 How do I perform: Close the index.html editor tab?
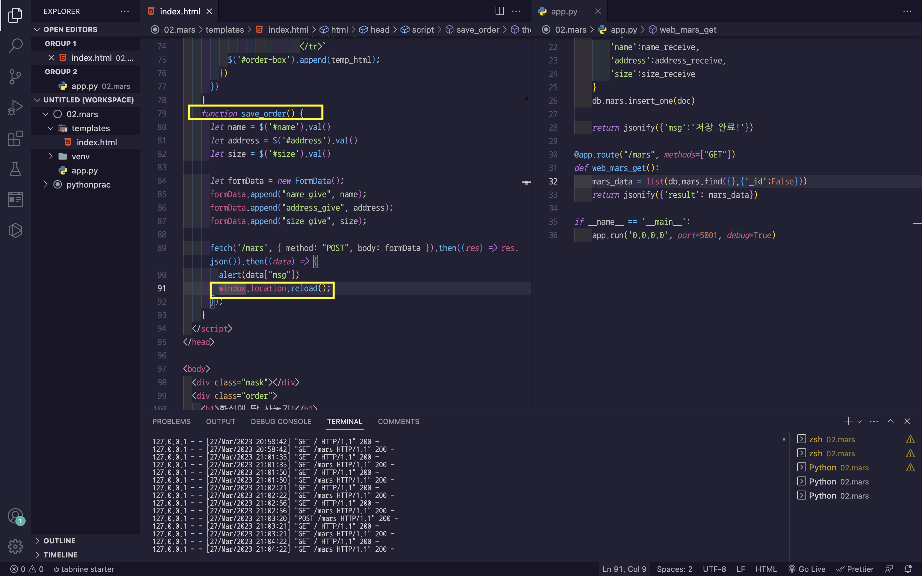click(x=209, y=12)
